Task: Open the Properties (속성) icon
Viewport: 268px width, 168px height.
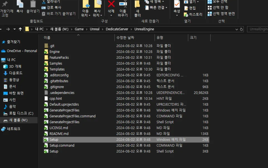Action: pos(177,4)
